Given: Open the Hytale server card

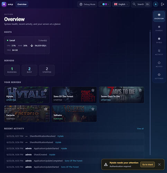Looking at the screenshot, I should (27, 95).
